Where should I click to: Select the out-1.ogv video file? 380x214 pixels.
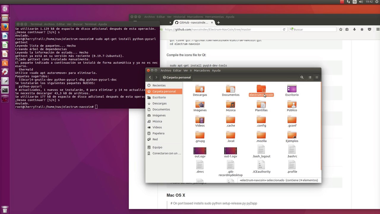click(231, 152)
